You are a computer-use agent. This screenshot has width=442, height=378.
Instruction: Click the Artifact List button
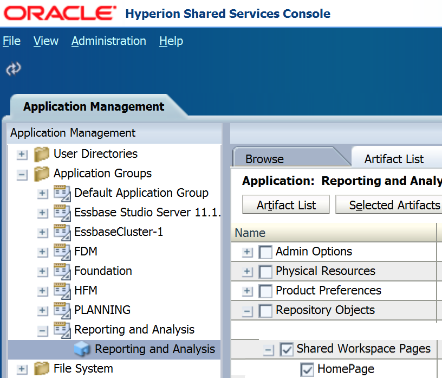pos(286,206)
